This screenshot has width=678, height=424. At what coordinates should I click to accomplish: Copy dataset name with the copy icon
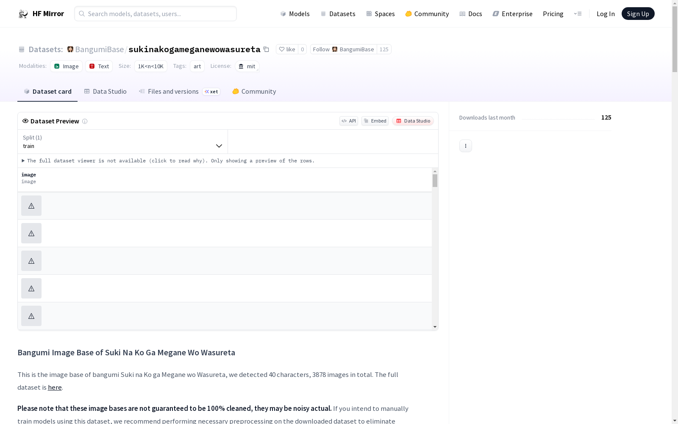(266, 49)
